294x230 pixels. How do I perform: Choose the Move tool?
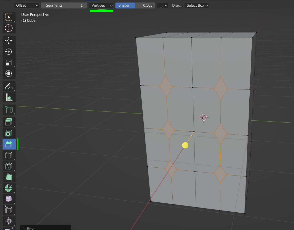[x=9, y=41]
